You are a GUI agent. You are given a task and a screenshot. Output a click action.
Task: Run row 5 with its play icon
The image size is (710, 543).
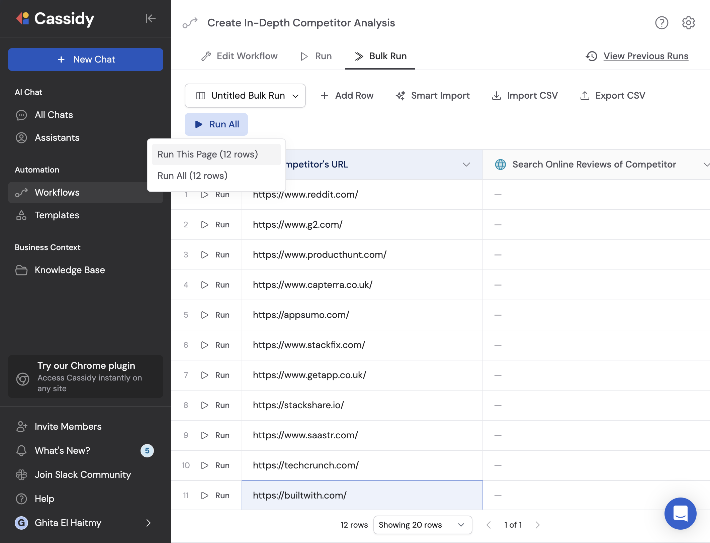pos(205,315)
